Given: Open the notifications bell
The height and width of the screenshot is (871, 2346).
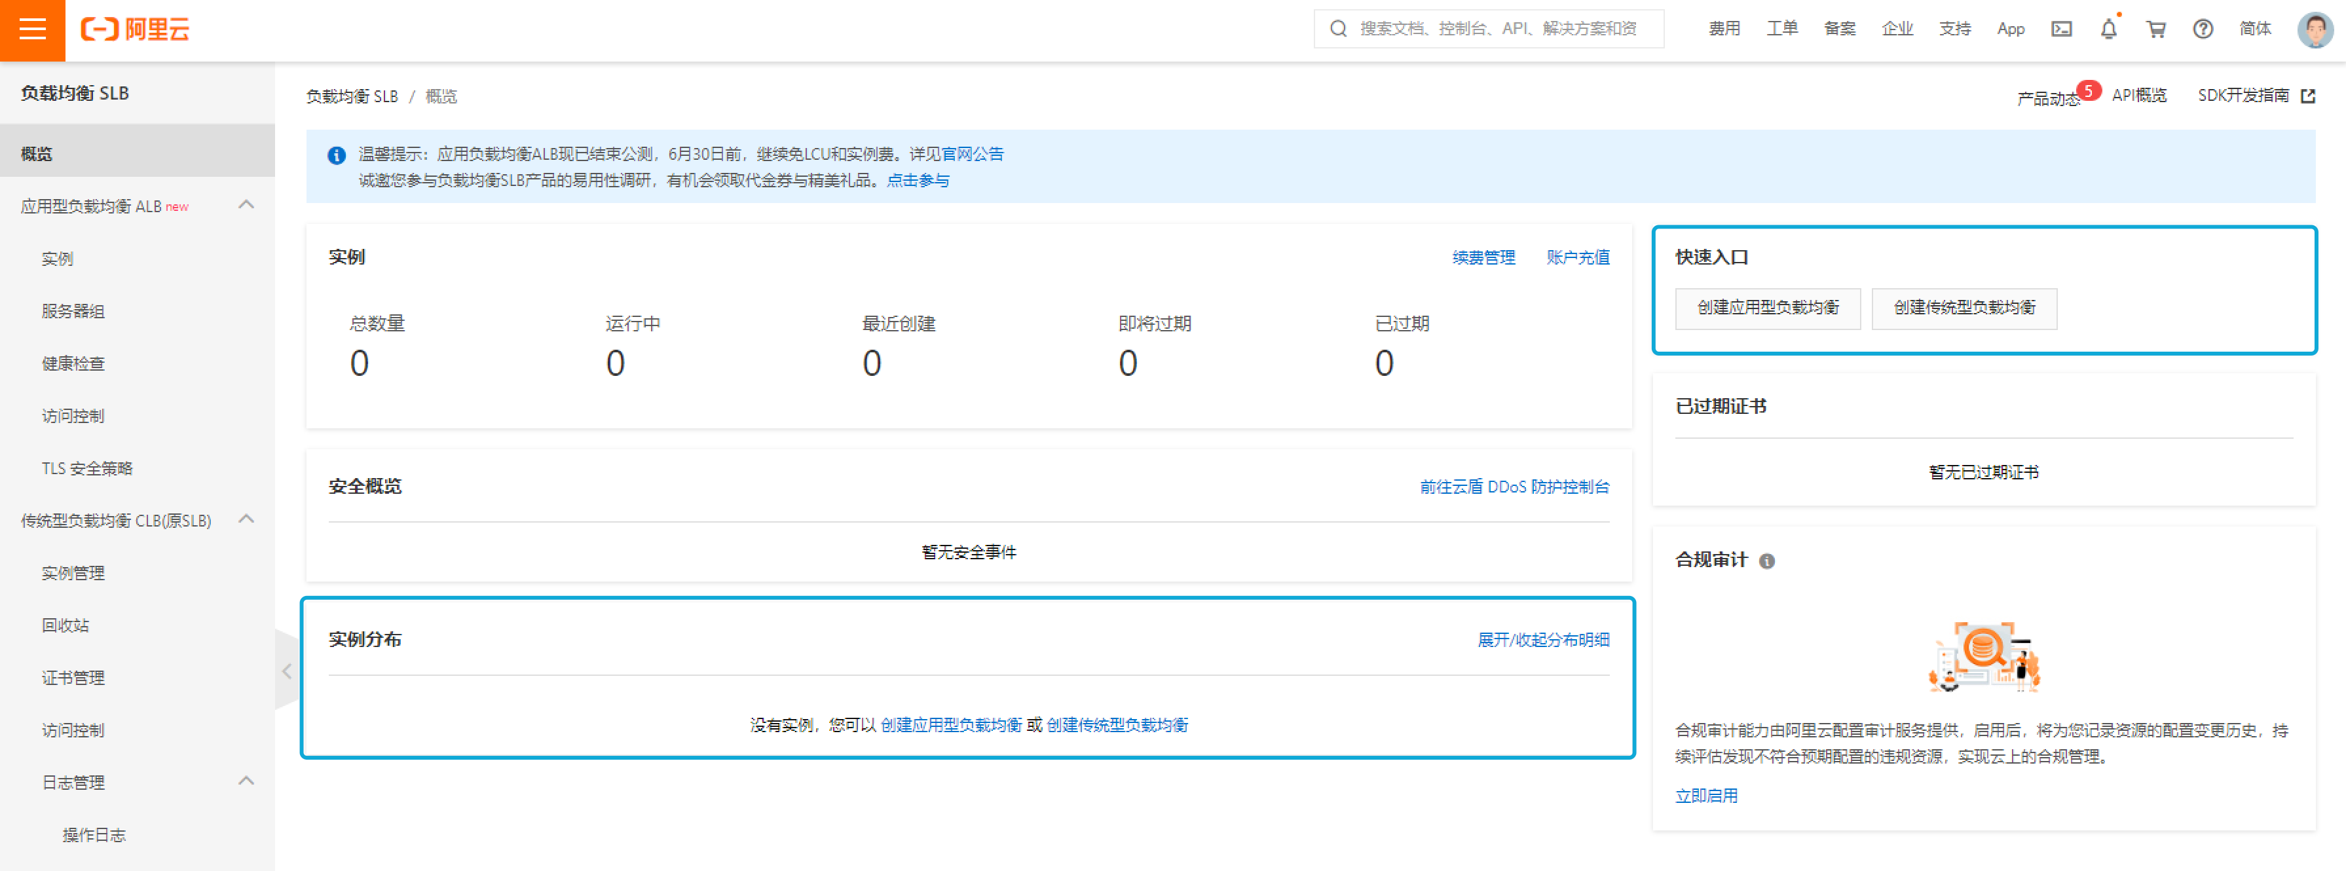Looking at the screenshot, I should tap(2108, 29).
